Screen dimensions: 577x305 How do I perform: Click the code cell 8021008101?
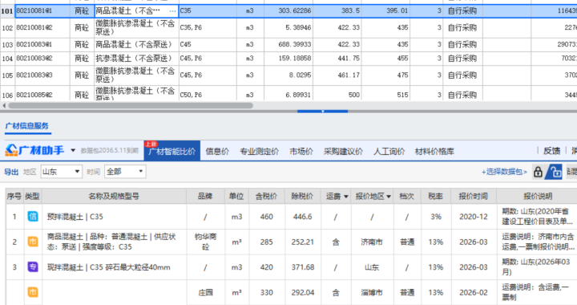42,11
